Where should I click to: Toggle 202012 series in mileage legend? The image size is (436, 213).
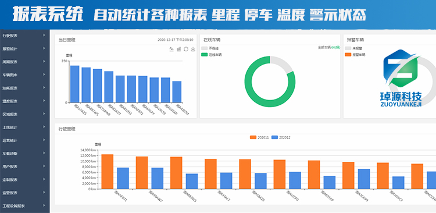pos(281,137)
